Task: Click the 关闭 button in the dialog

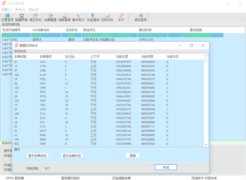Action: click(166, 167)
